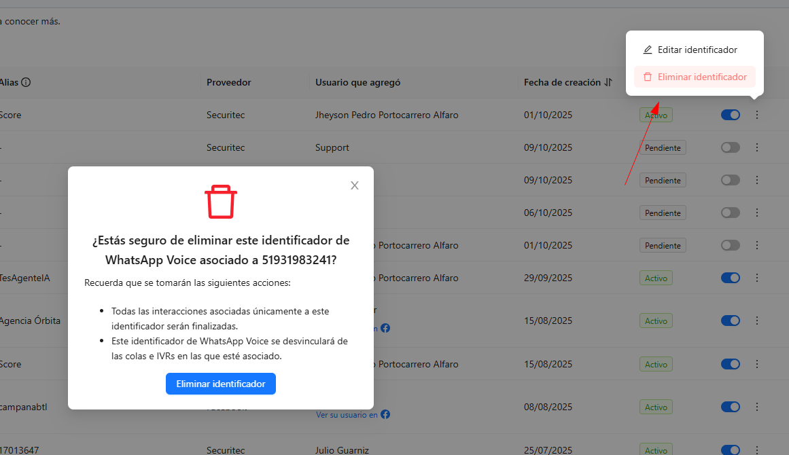The width and height of the screenshot is (789, 455).
Task: Open options menu for the 06/10/2025 row
Action: point(757,213)
